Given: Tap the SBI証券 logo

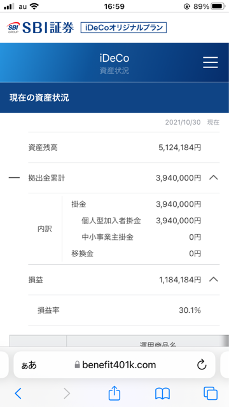Looking at the screenshot, I should (40, 27).
